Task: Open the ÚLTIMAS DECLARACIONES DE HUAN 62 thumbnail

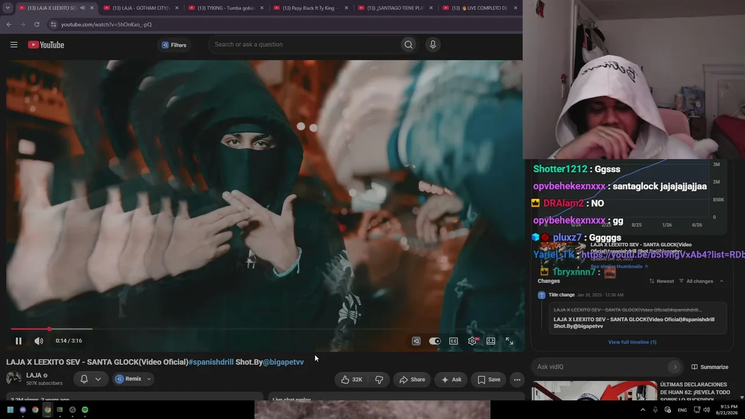Action: pyautogui.click(x=594, y=390)
